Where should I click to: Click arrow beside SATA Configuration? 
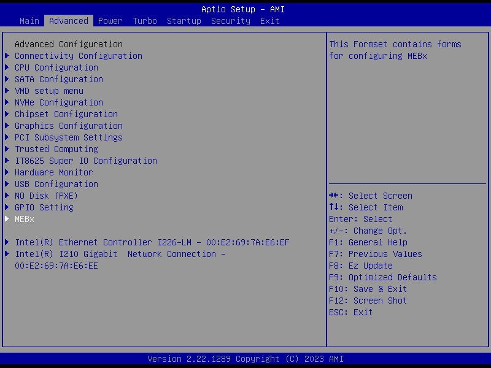pos(7,79)
